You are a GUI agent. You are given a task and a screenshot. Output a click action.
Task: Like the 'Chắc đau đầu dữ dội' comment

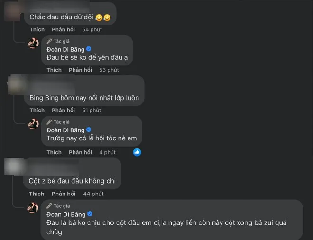(x=37, y=29)
